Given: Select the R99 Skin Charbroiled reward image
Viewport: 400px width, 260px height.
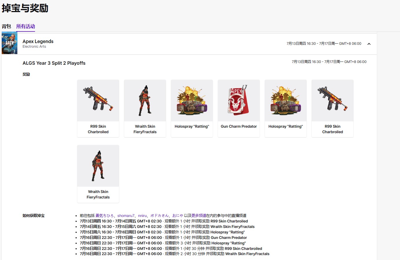Looking at the screenshot, I should pyautogui.click(x=98, y=100).
